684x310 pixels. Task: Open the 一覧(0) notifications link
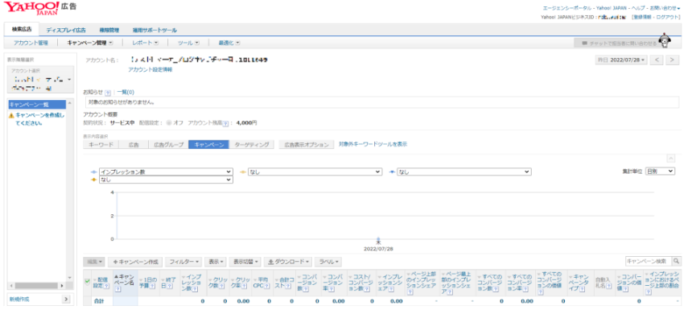pos(126,93)
